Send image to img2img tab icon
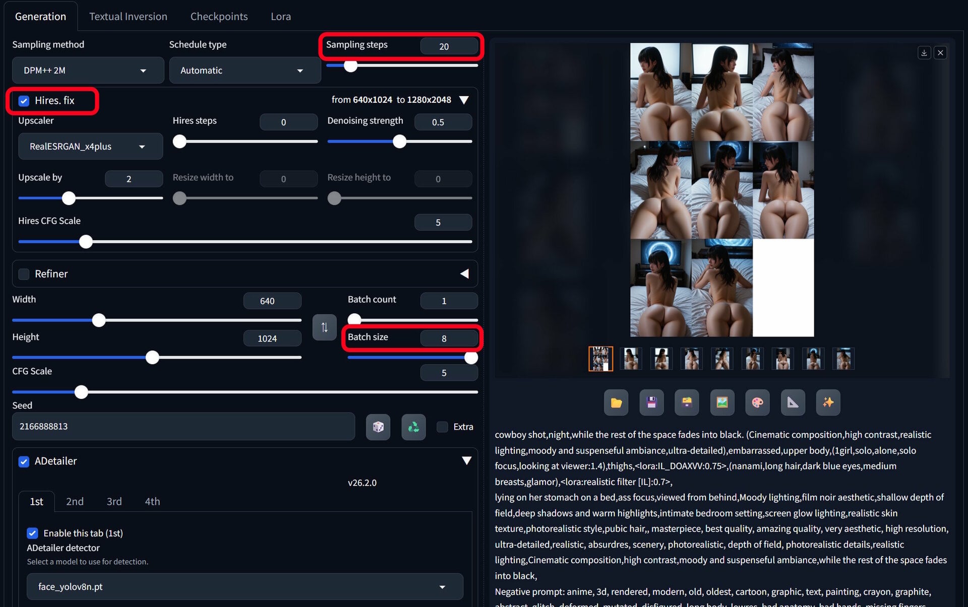968x607 pixels. click(x=722, y=402)
